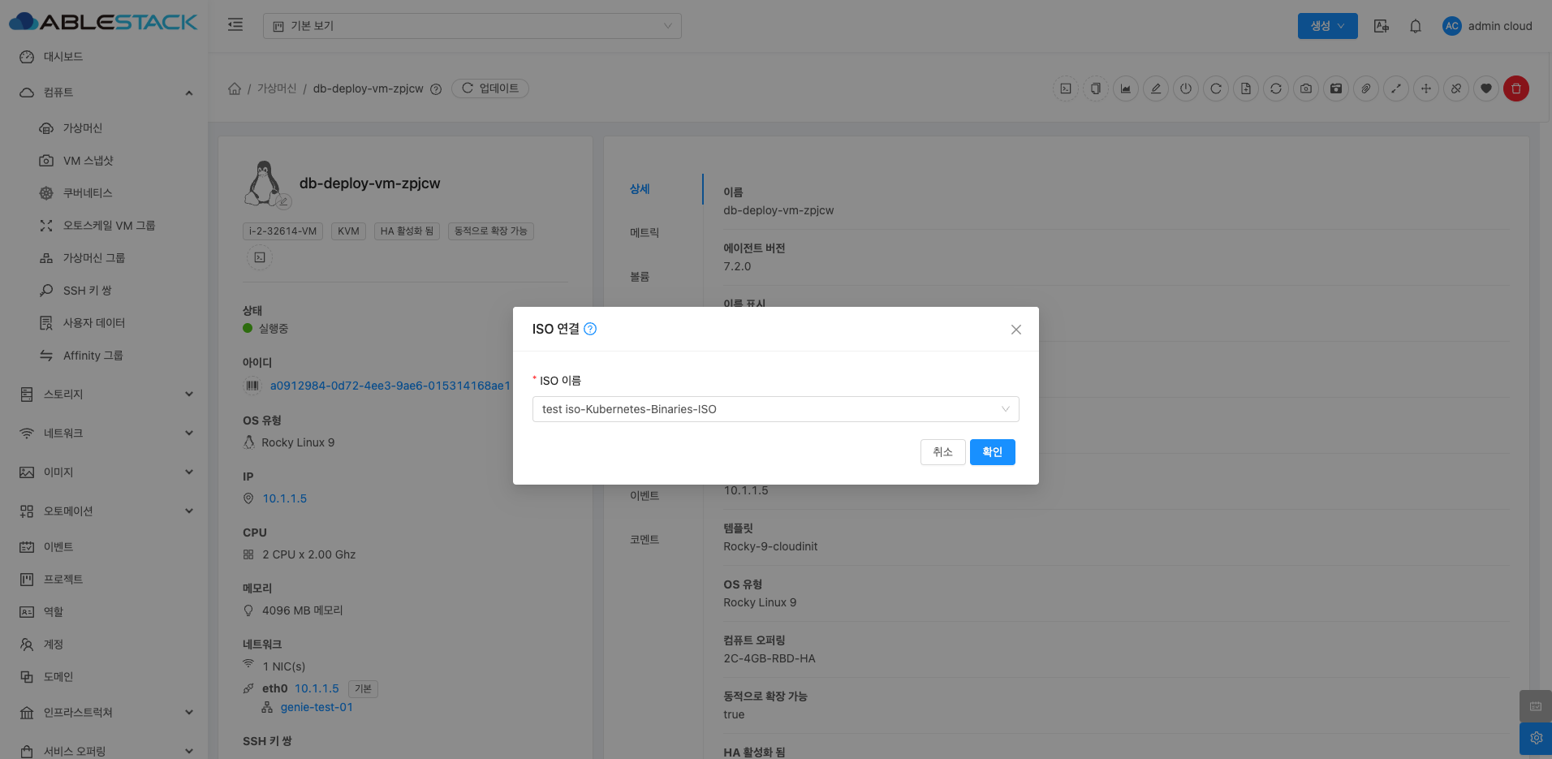Click the 업데이트 refresh button

[490, 88]
